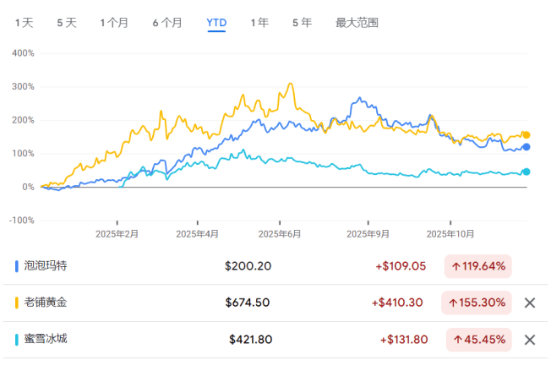Open the 泡泡玛特 stock link
Screen dimensions: 551x371
tap(46, 266)
